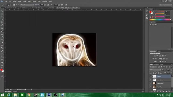Select the Crop tool

pyautogui.click(x=2, y=22)
